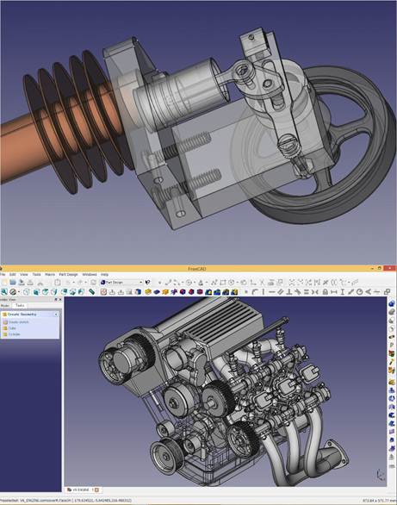The width and height of the screenshot is (397, 505).
Task: Click the gray sphere icon in right toolbar
Action: (392, 312)
